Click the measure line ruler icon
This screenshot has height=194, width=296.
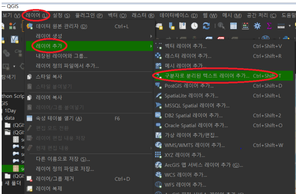click(x=281, y=26)
